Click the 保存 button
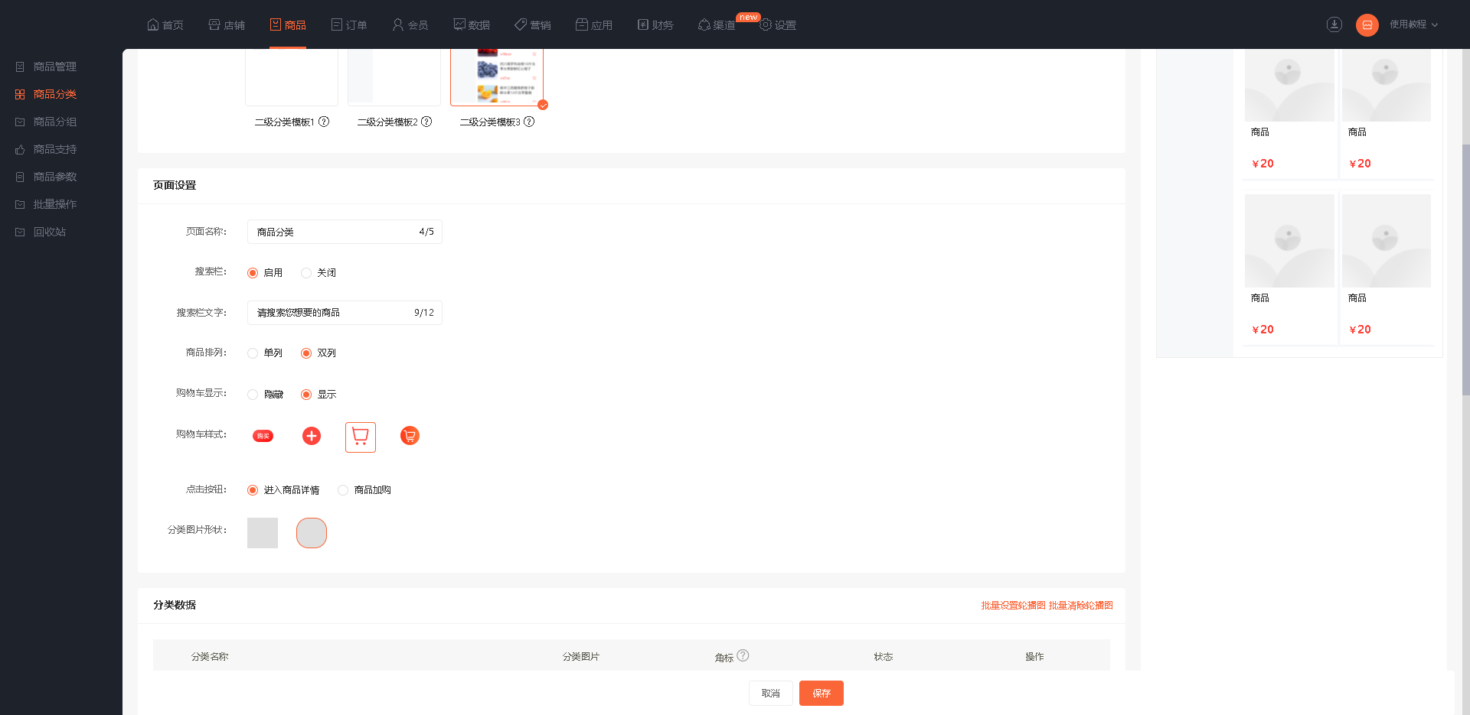Image resolution: width=1470 pixels, height=715 pixels. click(822, 693)
